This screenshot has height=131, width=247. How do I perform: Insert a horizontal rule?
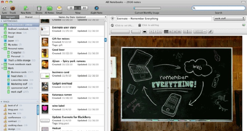[204, 32]
